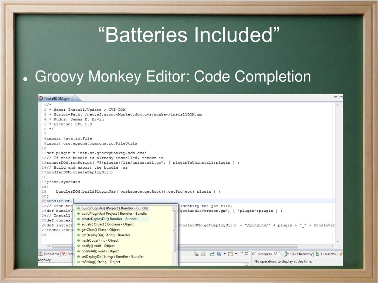Click the monkey icon on the installDOM.gm tab

coord(41,98)
